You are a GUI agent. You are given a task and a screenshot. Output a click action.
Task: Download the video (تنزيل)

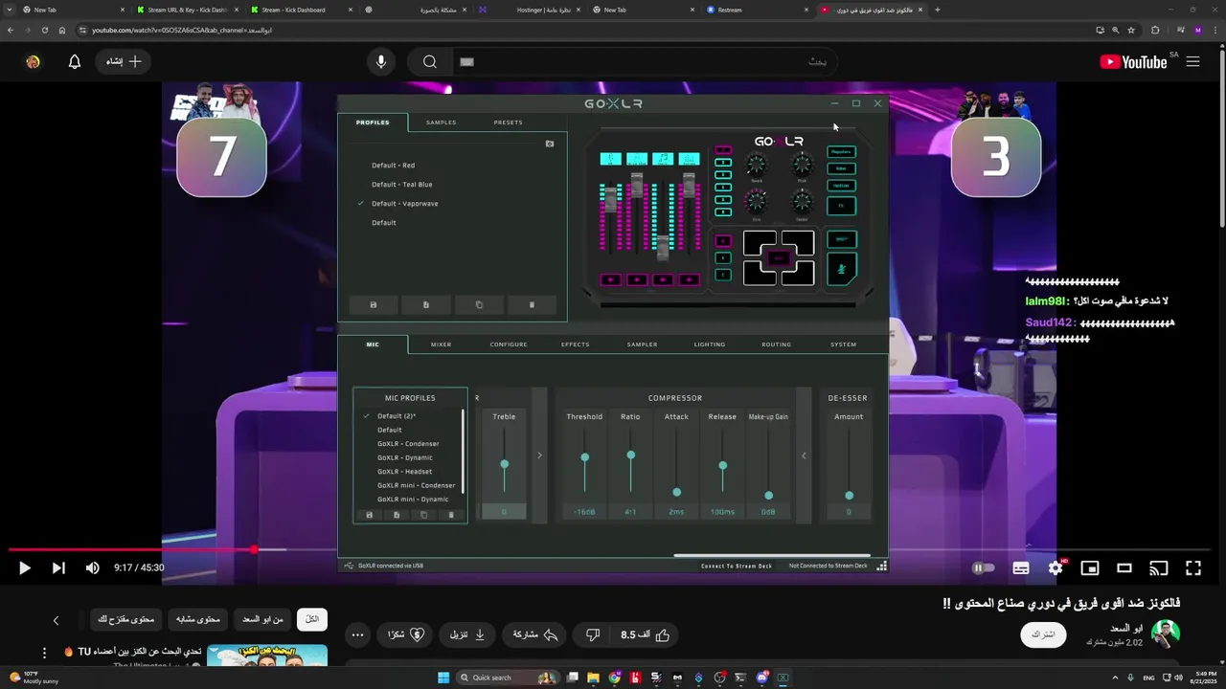[x=467, y=634]
